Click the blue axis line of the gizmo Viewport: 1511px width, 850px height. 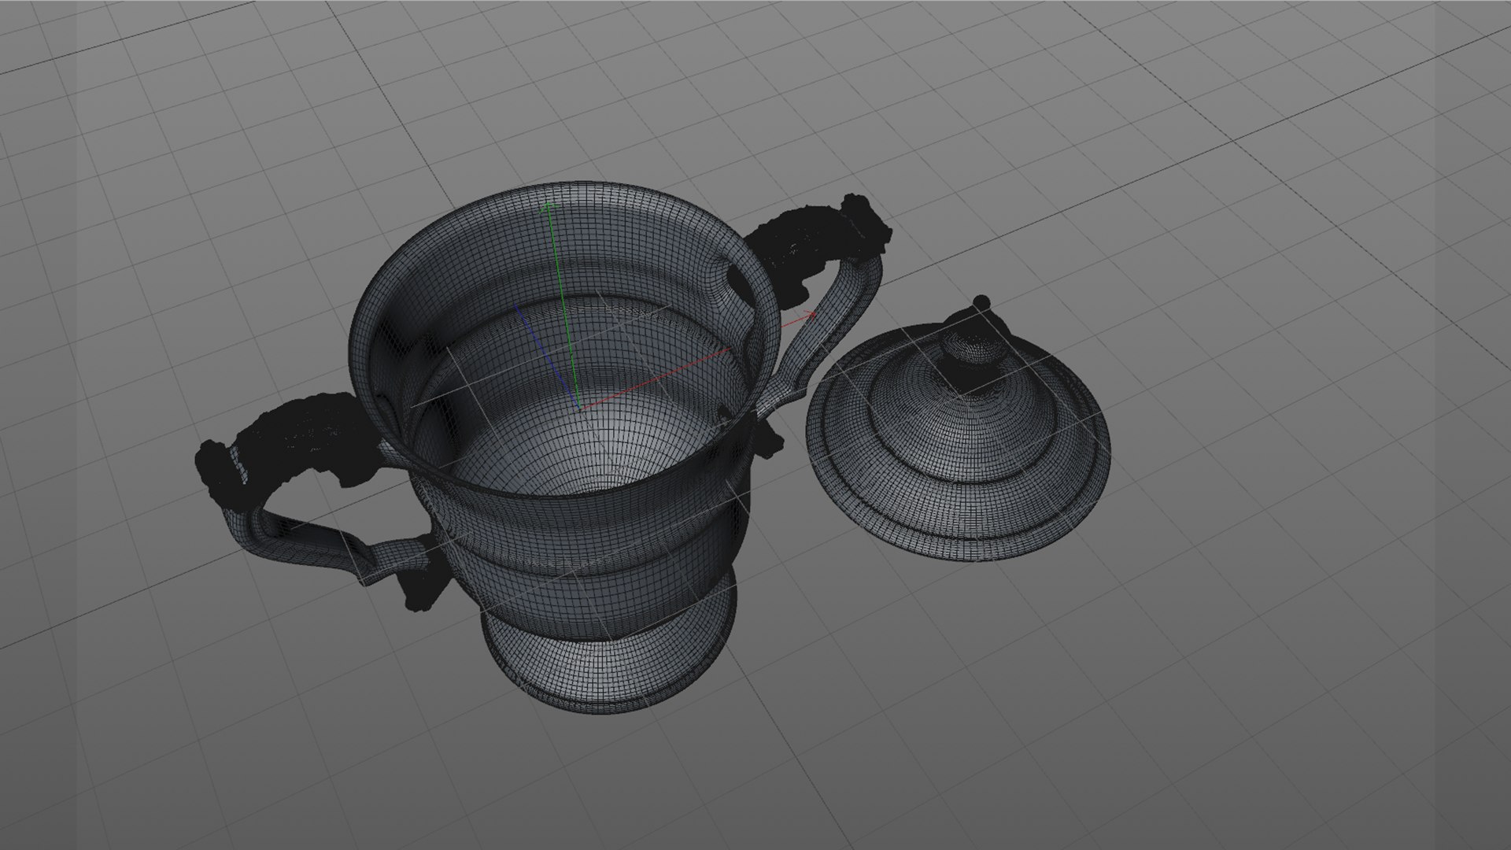548,357
